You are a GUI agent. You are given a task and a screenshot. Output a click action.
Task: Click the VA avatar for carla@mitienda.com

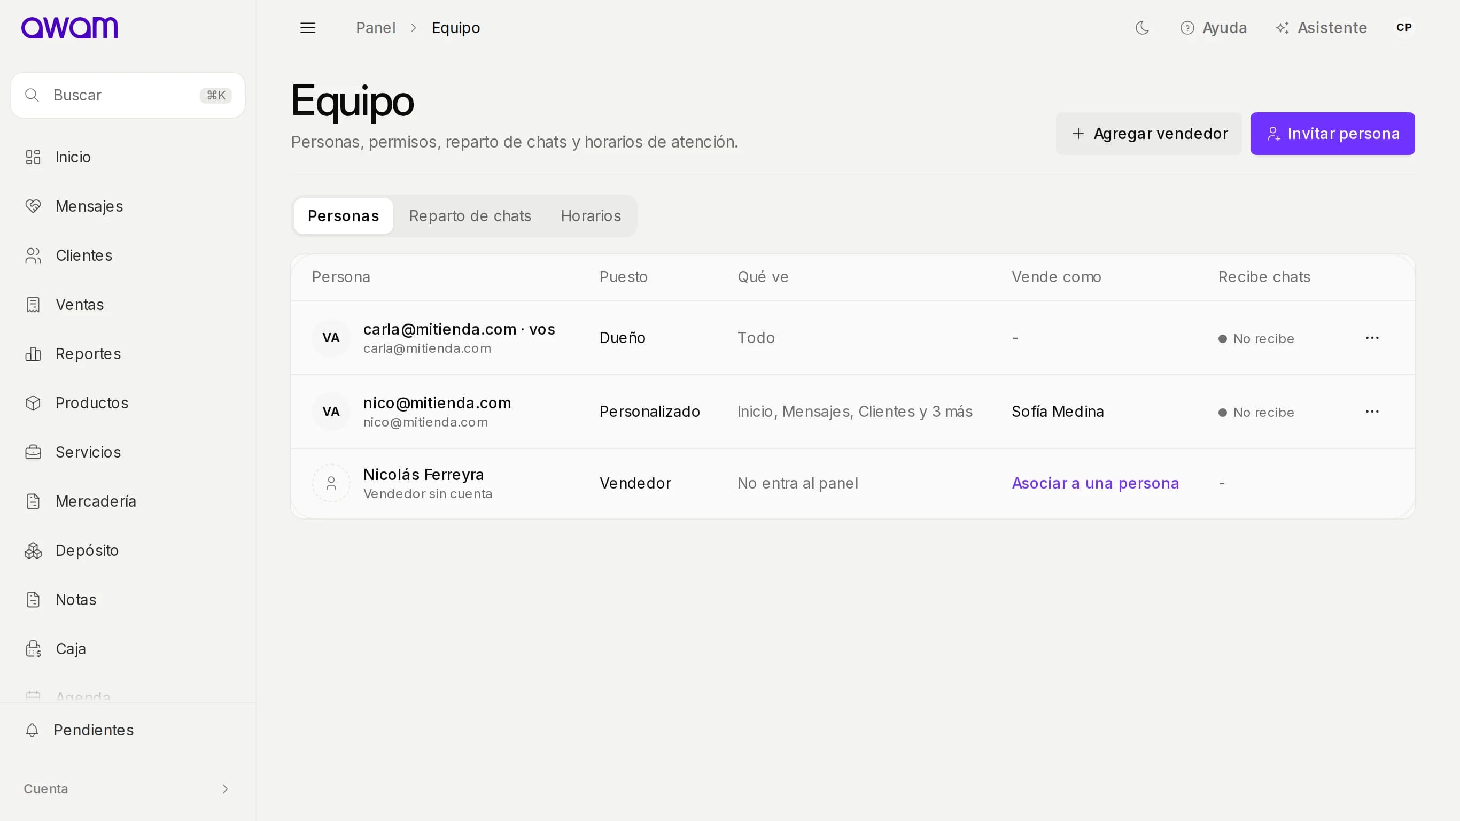(331, 338)
